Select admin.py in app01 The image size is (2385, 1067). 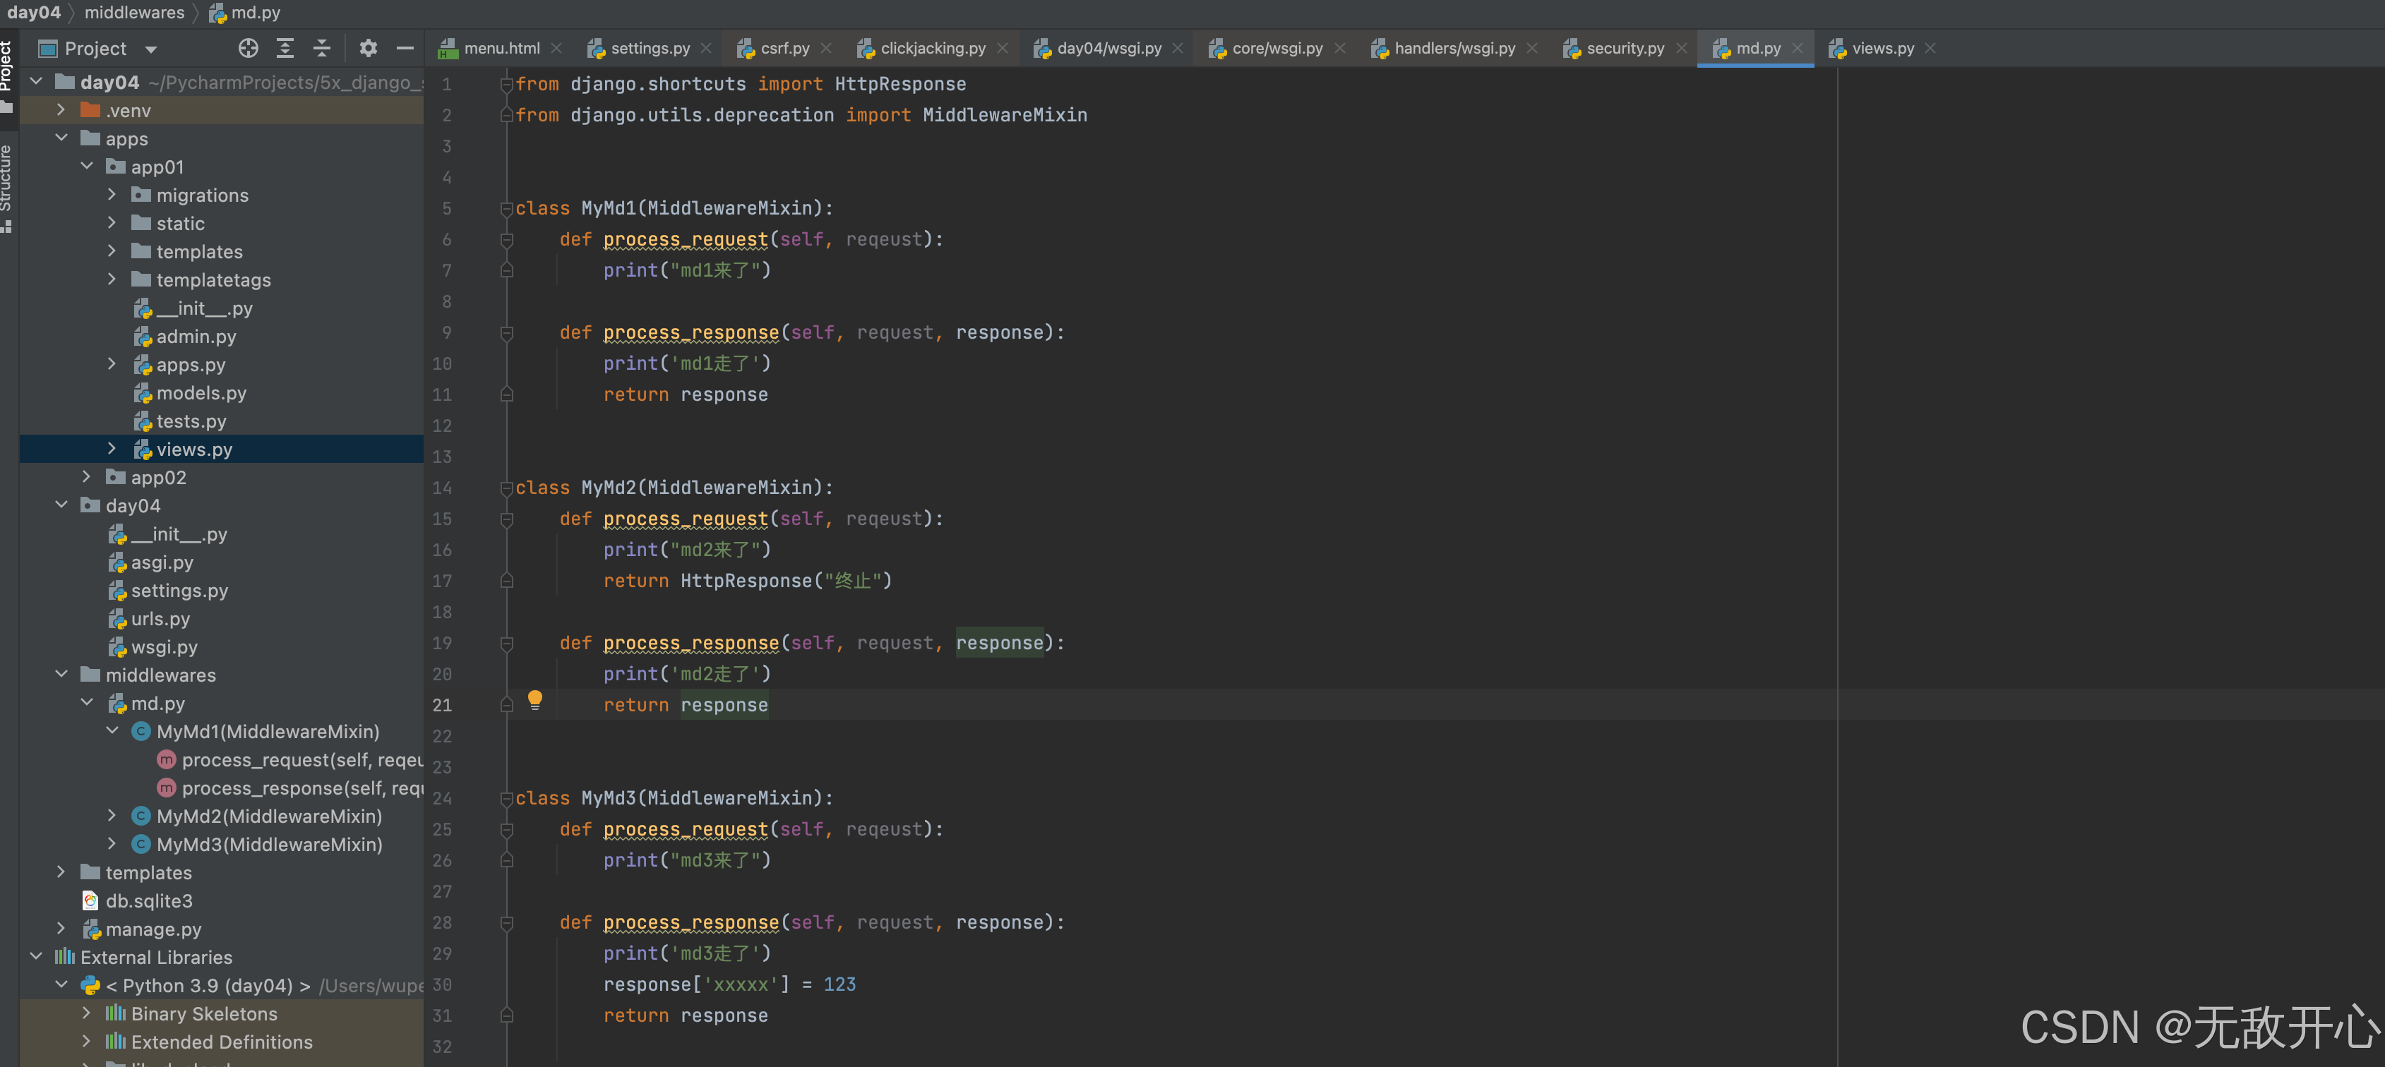click(x=196, y=336)
